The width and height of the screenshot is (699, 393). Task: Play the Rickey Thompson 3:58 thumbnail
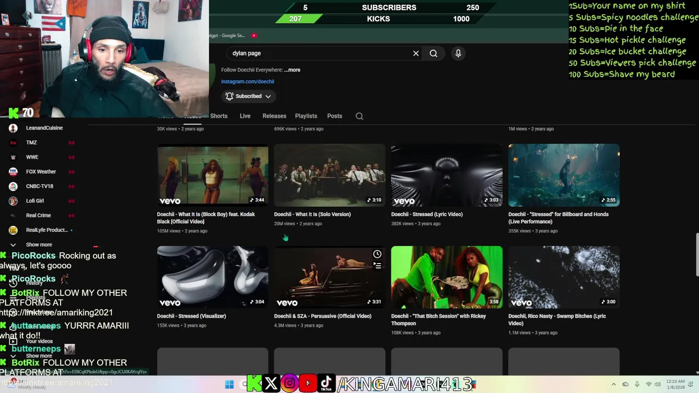tap(447, 277)
